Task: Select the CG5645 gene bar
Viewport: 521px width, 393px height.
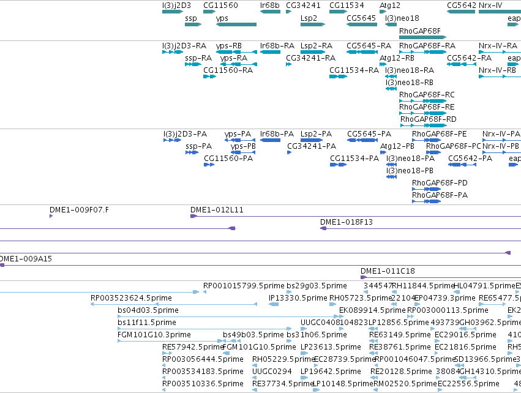Action: click(x=362, y=24)
